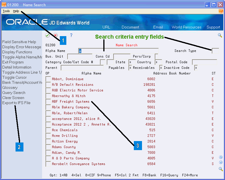Viewport: 225px width, 180px height.
Task: Select Toggle Cursor in sidebar
Action: click(x=14, y=78)
